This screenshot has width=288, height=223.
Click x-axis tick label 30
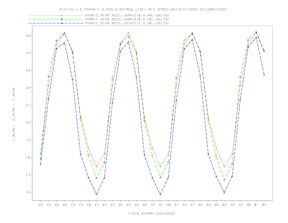120,205
